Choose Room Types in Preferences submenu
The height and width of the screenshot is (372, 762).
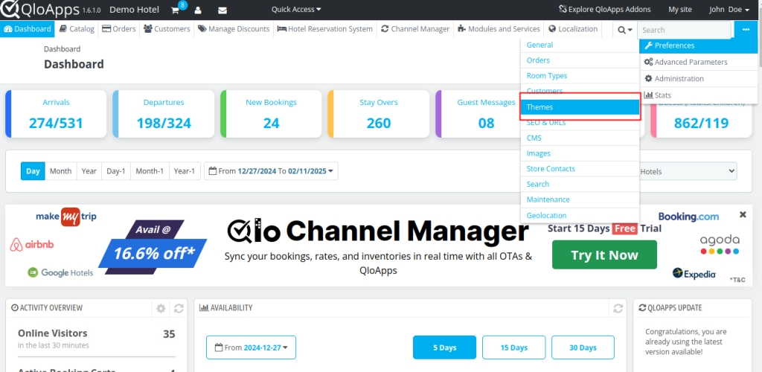tap(580, 76)
